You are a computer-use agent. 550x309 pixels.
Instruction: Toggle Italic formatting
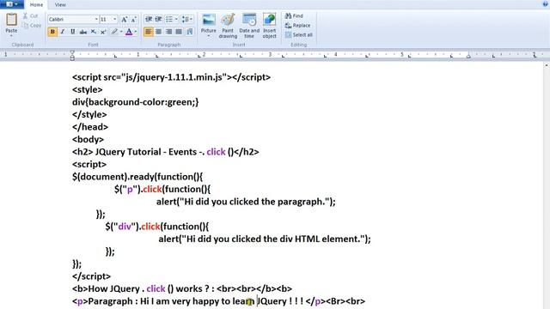[x=63, y=32]
